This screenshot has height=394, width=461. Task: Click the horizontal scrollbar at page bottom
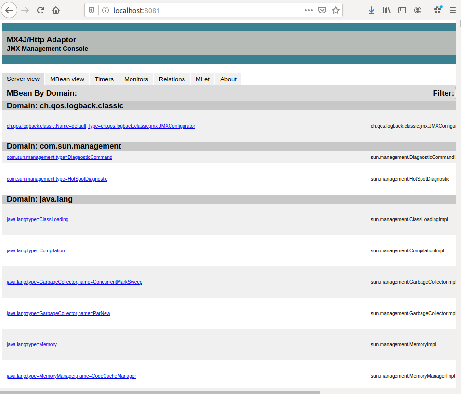tap(160, 392)
